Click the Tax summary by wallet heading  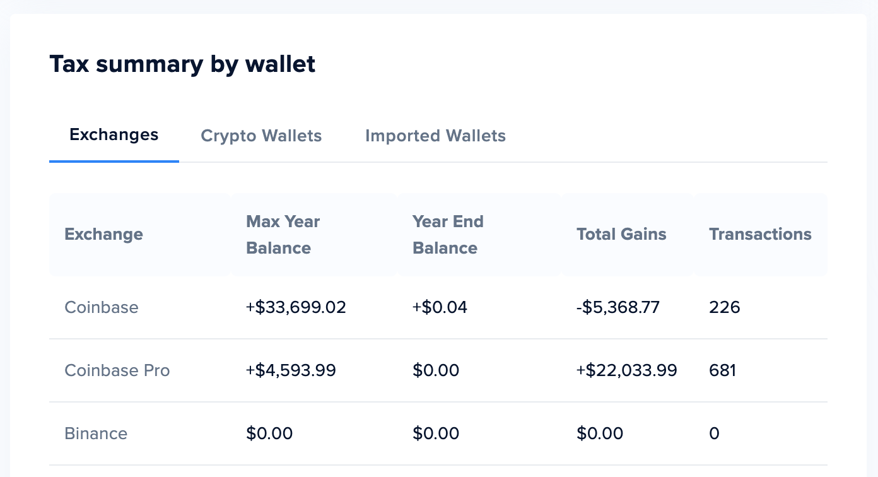(x=182, y=64)
